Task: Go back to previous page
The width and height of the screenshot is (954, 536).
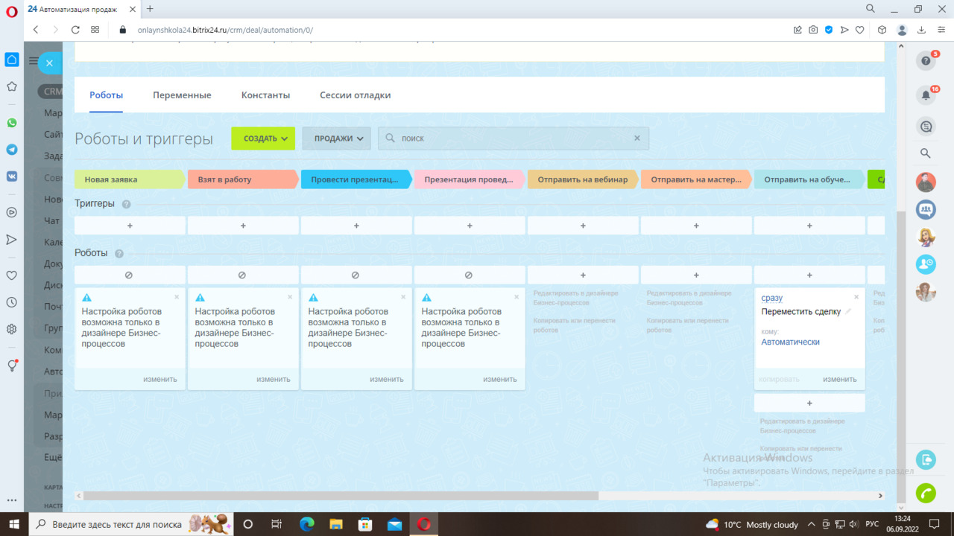Action: pyautogui.click(x=36, y=30)
